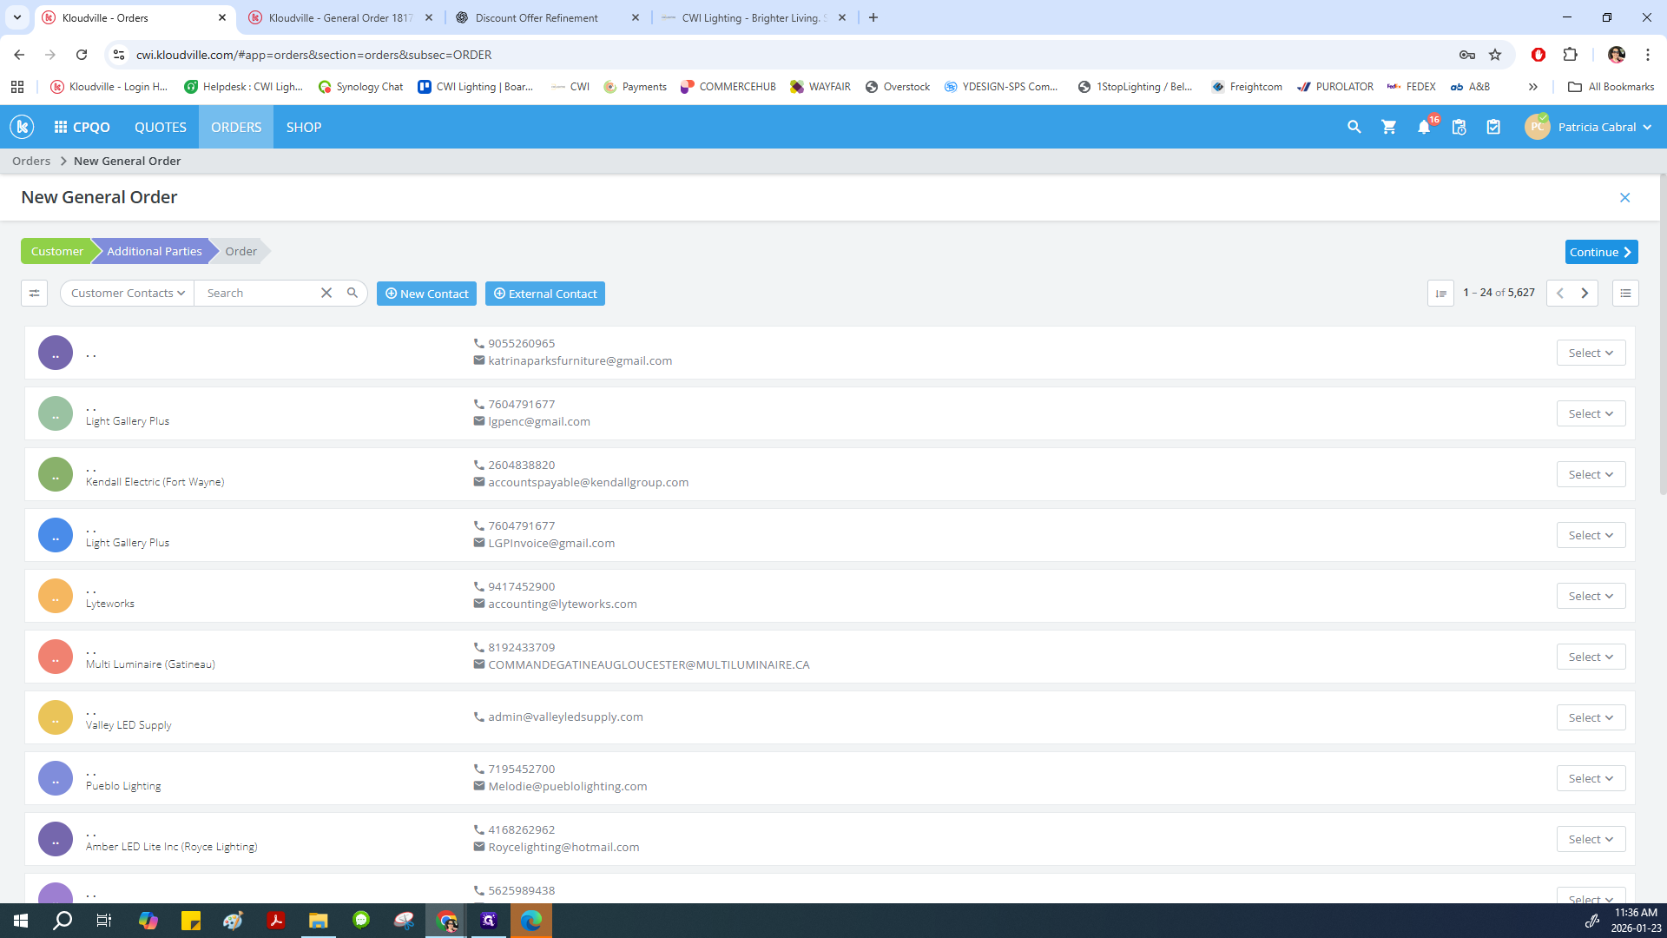Viewport: 1667px width, 938px height.
Task: Open the QUOTES menu tab
Action: [x=161, y=127]
